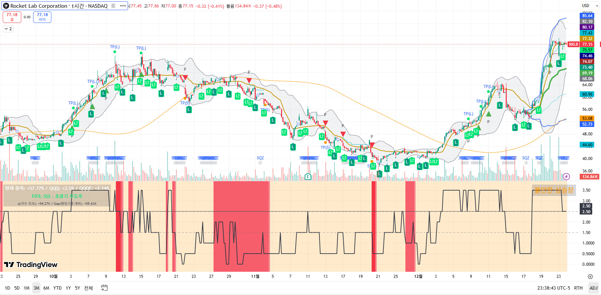Click the 고77.86 high value in header

pos(151,6)
